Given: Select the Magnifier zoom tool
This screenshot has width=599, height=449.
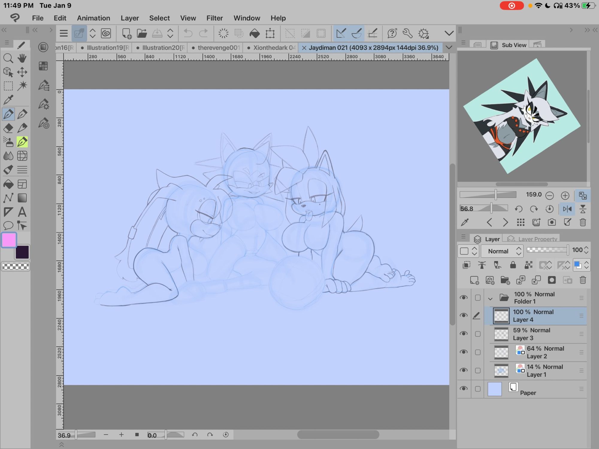Looking at the screenshot, I should [x=8, y=58].
